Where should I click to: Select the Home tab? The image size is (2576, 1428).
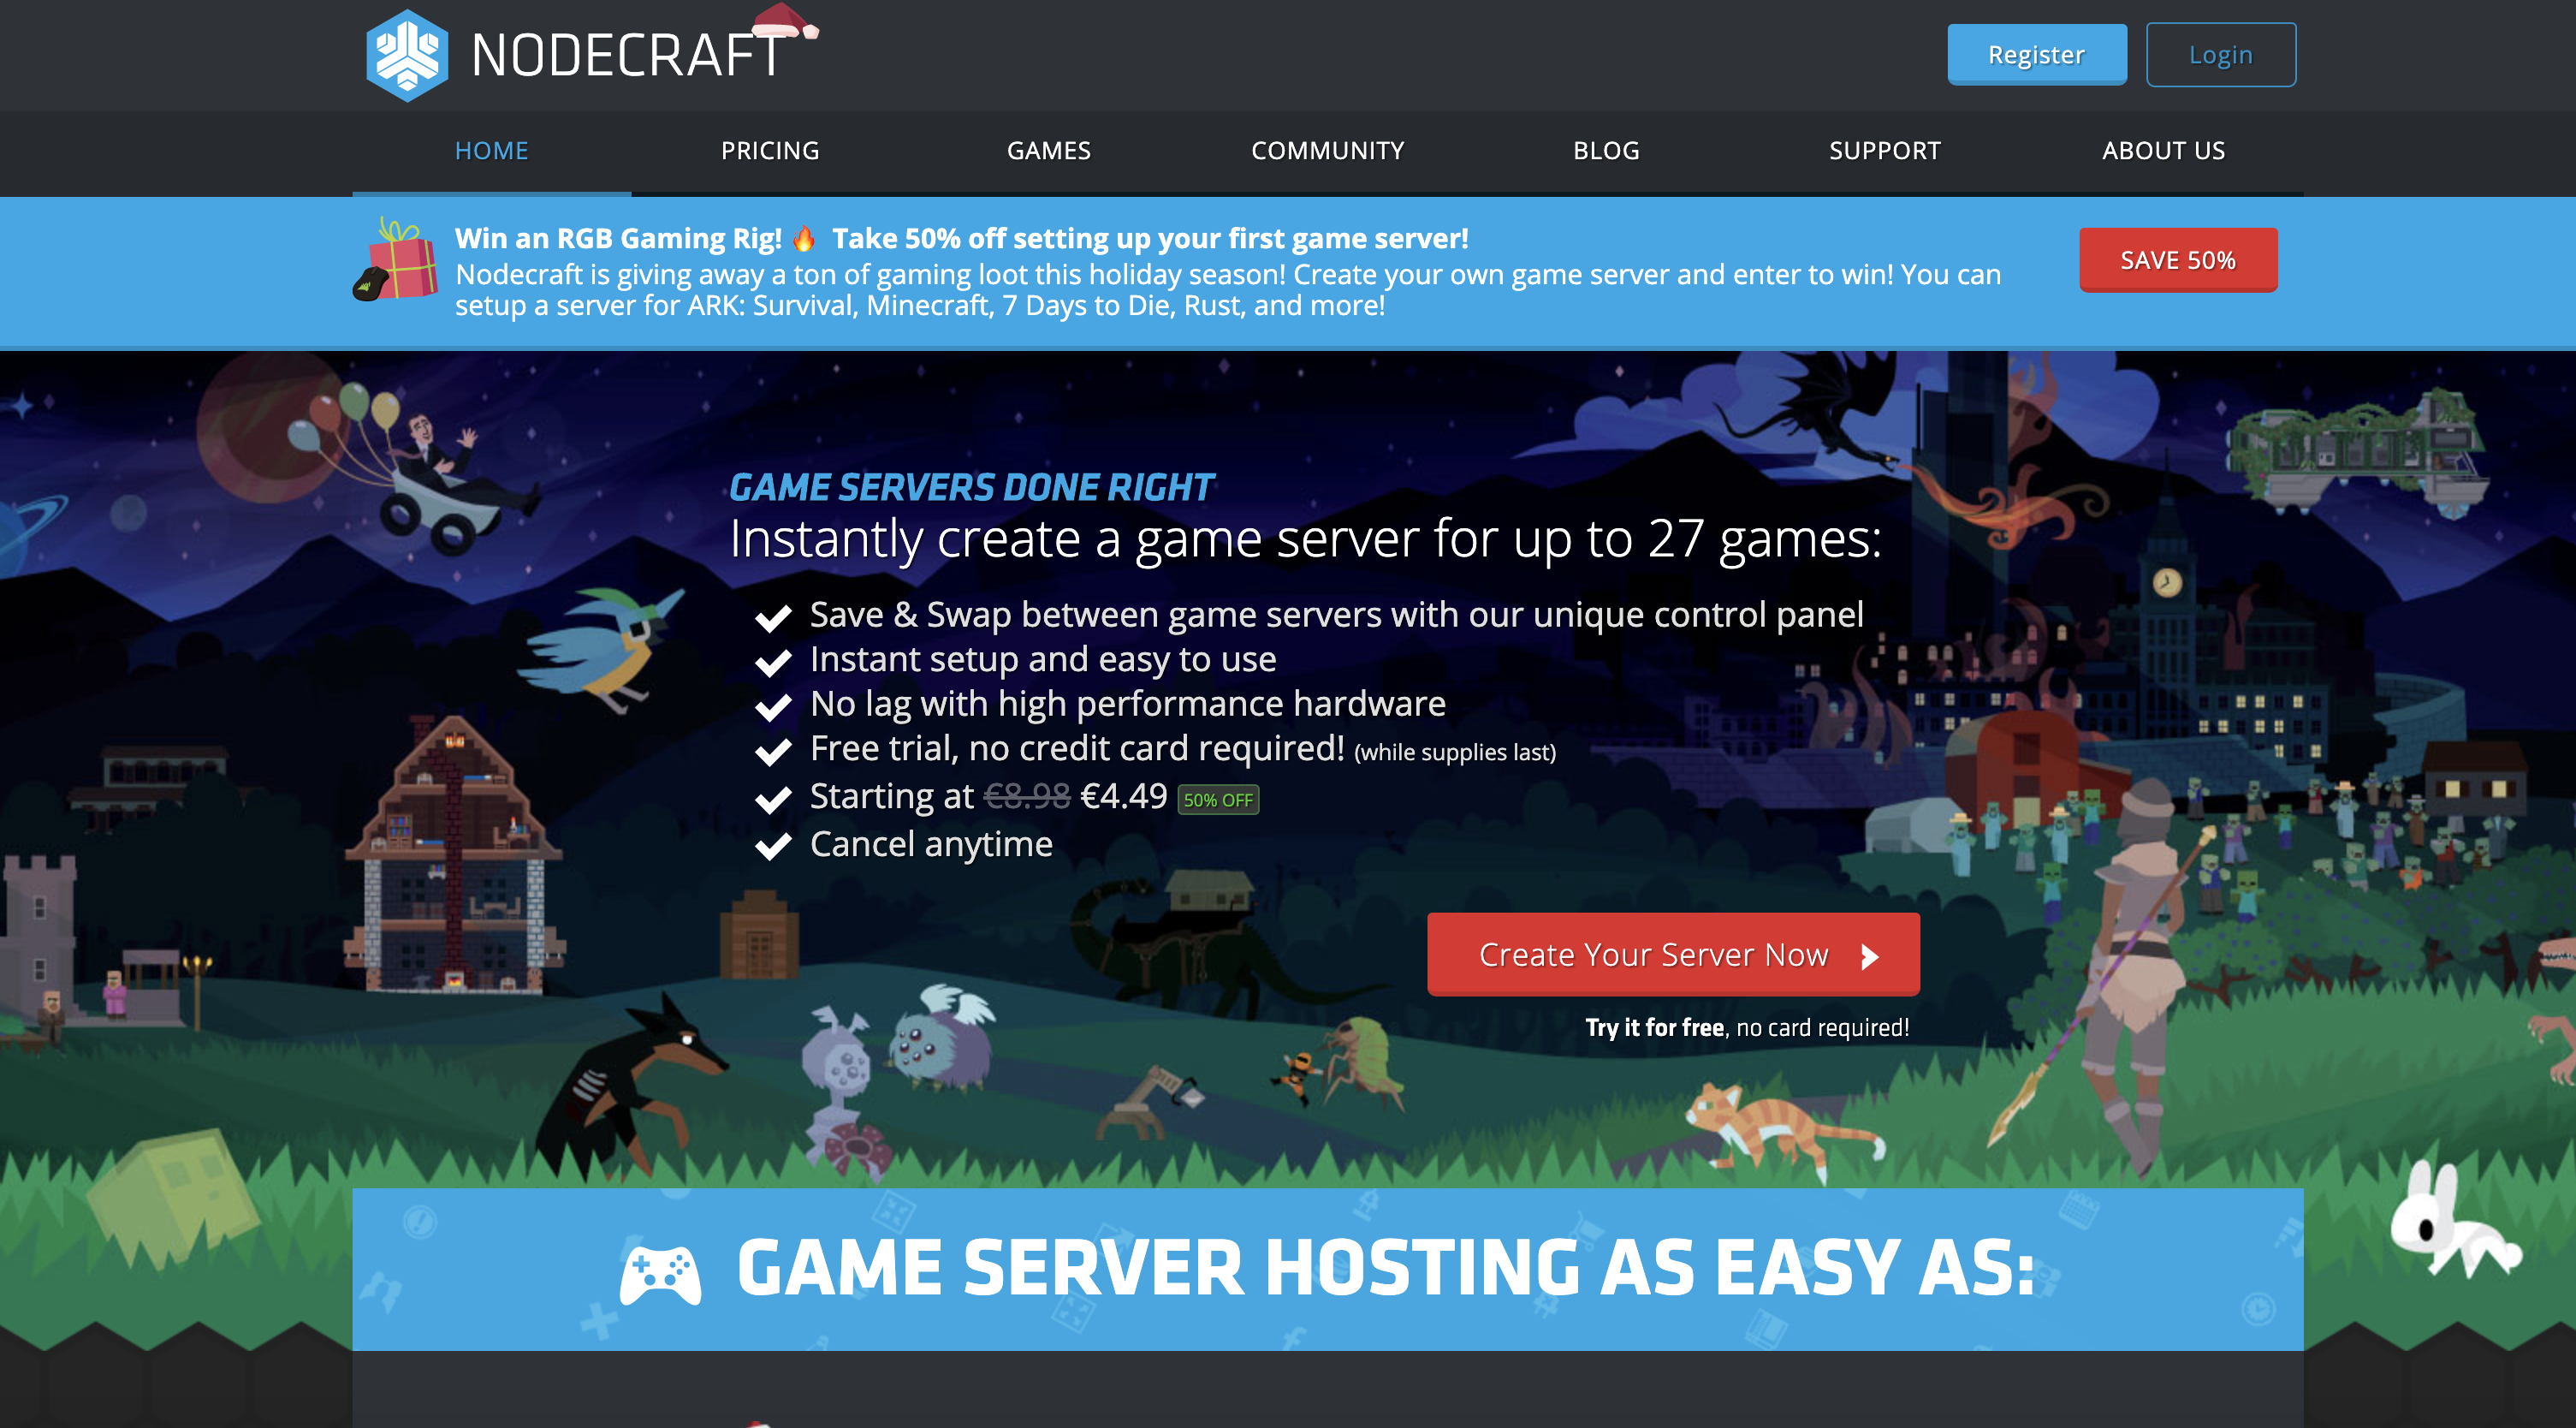[x=491, y=152]
